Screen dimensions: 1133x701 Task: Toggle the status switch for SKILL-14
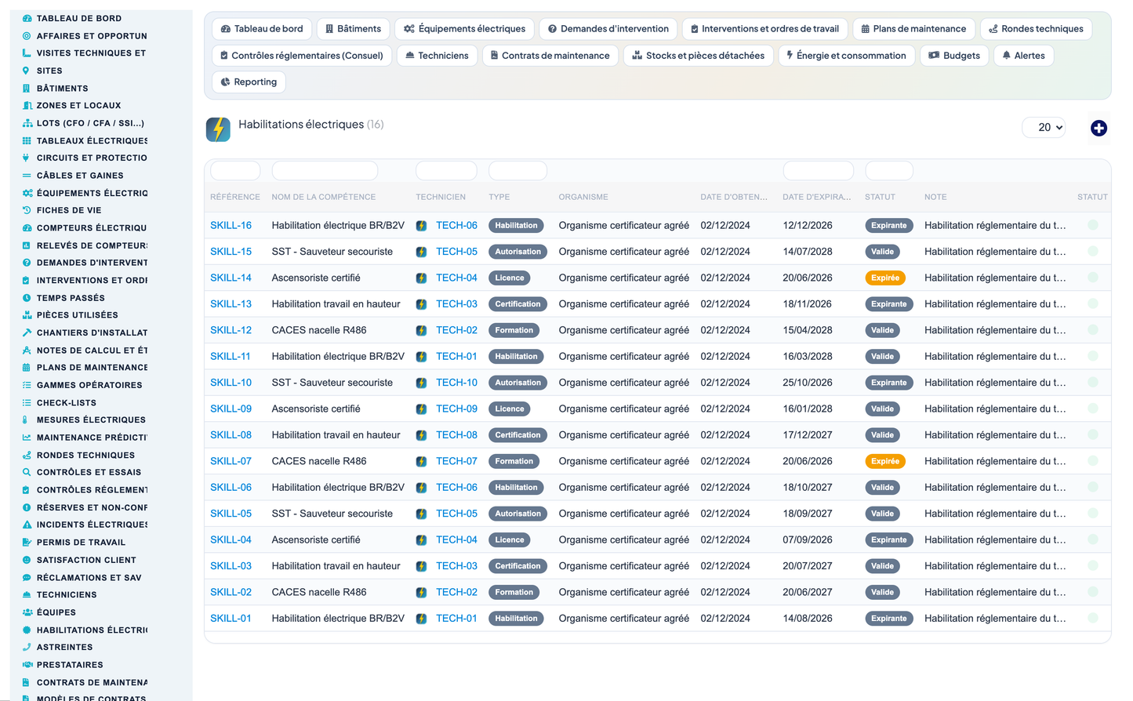[1092, 278]
